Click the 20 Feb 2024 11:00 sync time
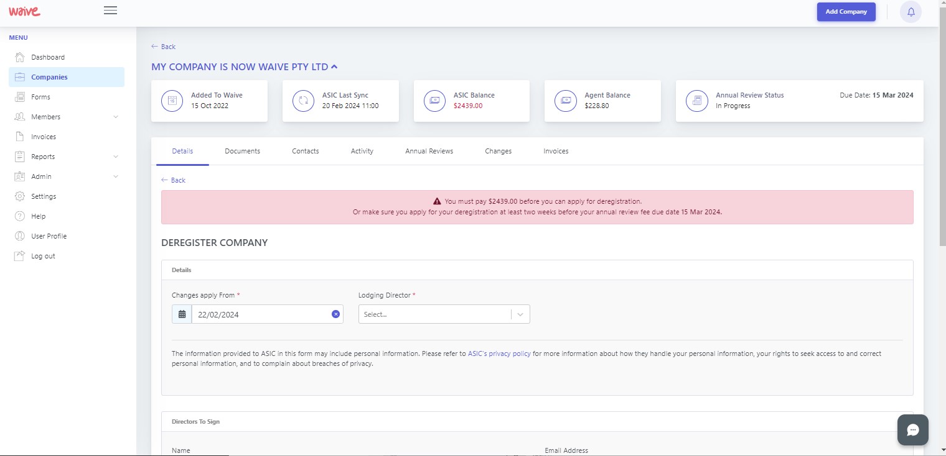 350,106
